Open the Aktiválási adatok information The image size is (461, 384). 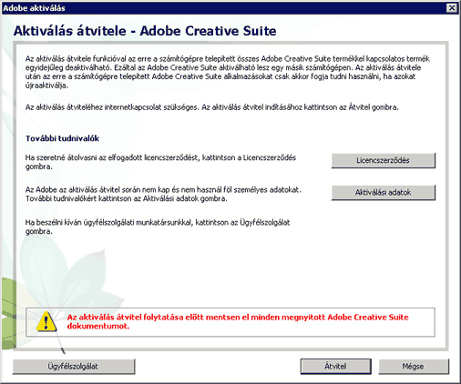point(383,192)
